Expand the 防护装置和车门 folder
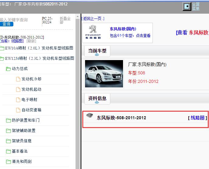This screenshot has height=169, width=209. coord(26,120)
